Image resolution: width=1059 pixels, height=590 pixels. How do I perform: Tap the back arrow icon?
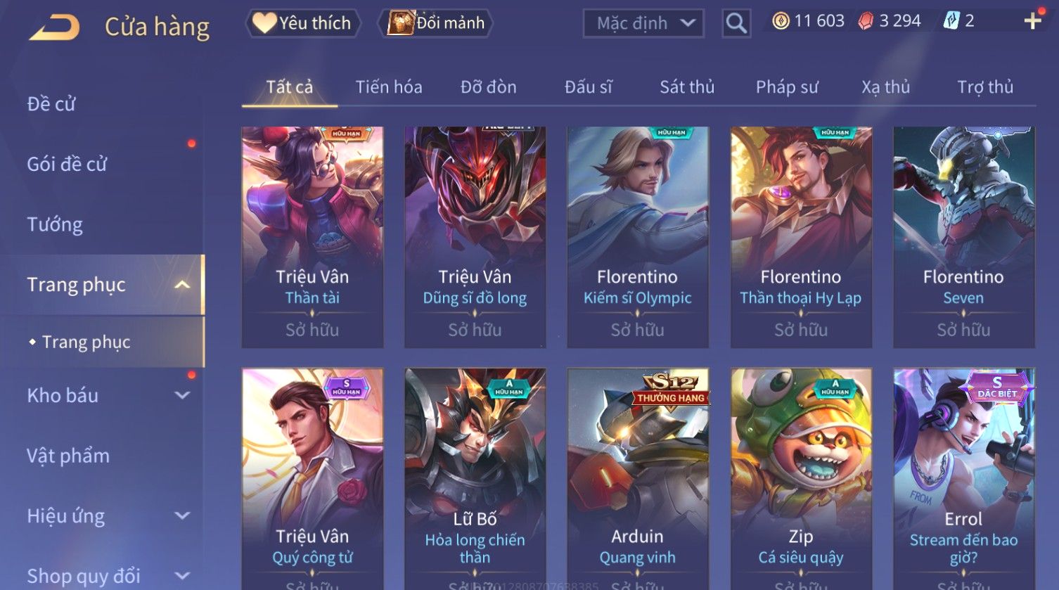point(55,27)
